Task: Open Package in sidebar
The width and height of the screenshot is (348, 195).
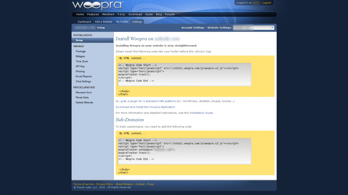Action: click(x=81, y=52)
